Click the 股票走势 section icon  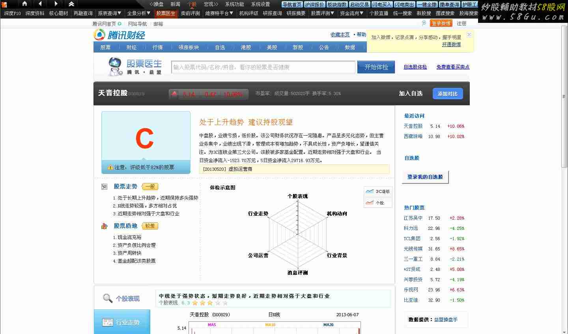[x=104, y=187]
